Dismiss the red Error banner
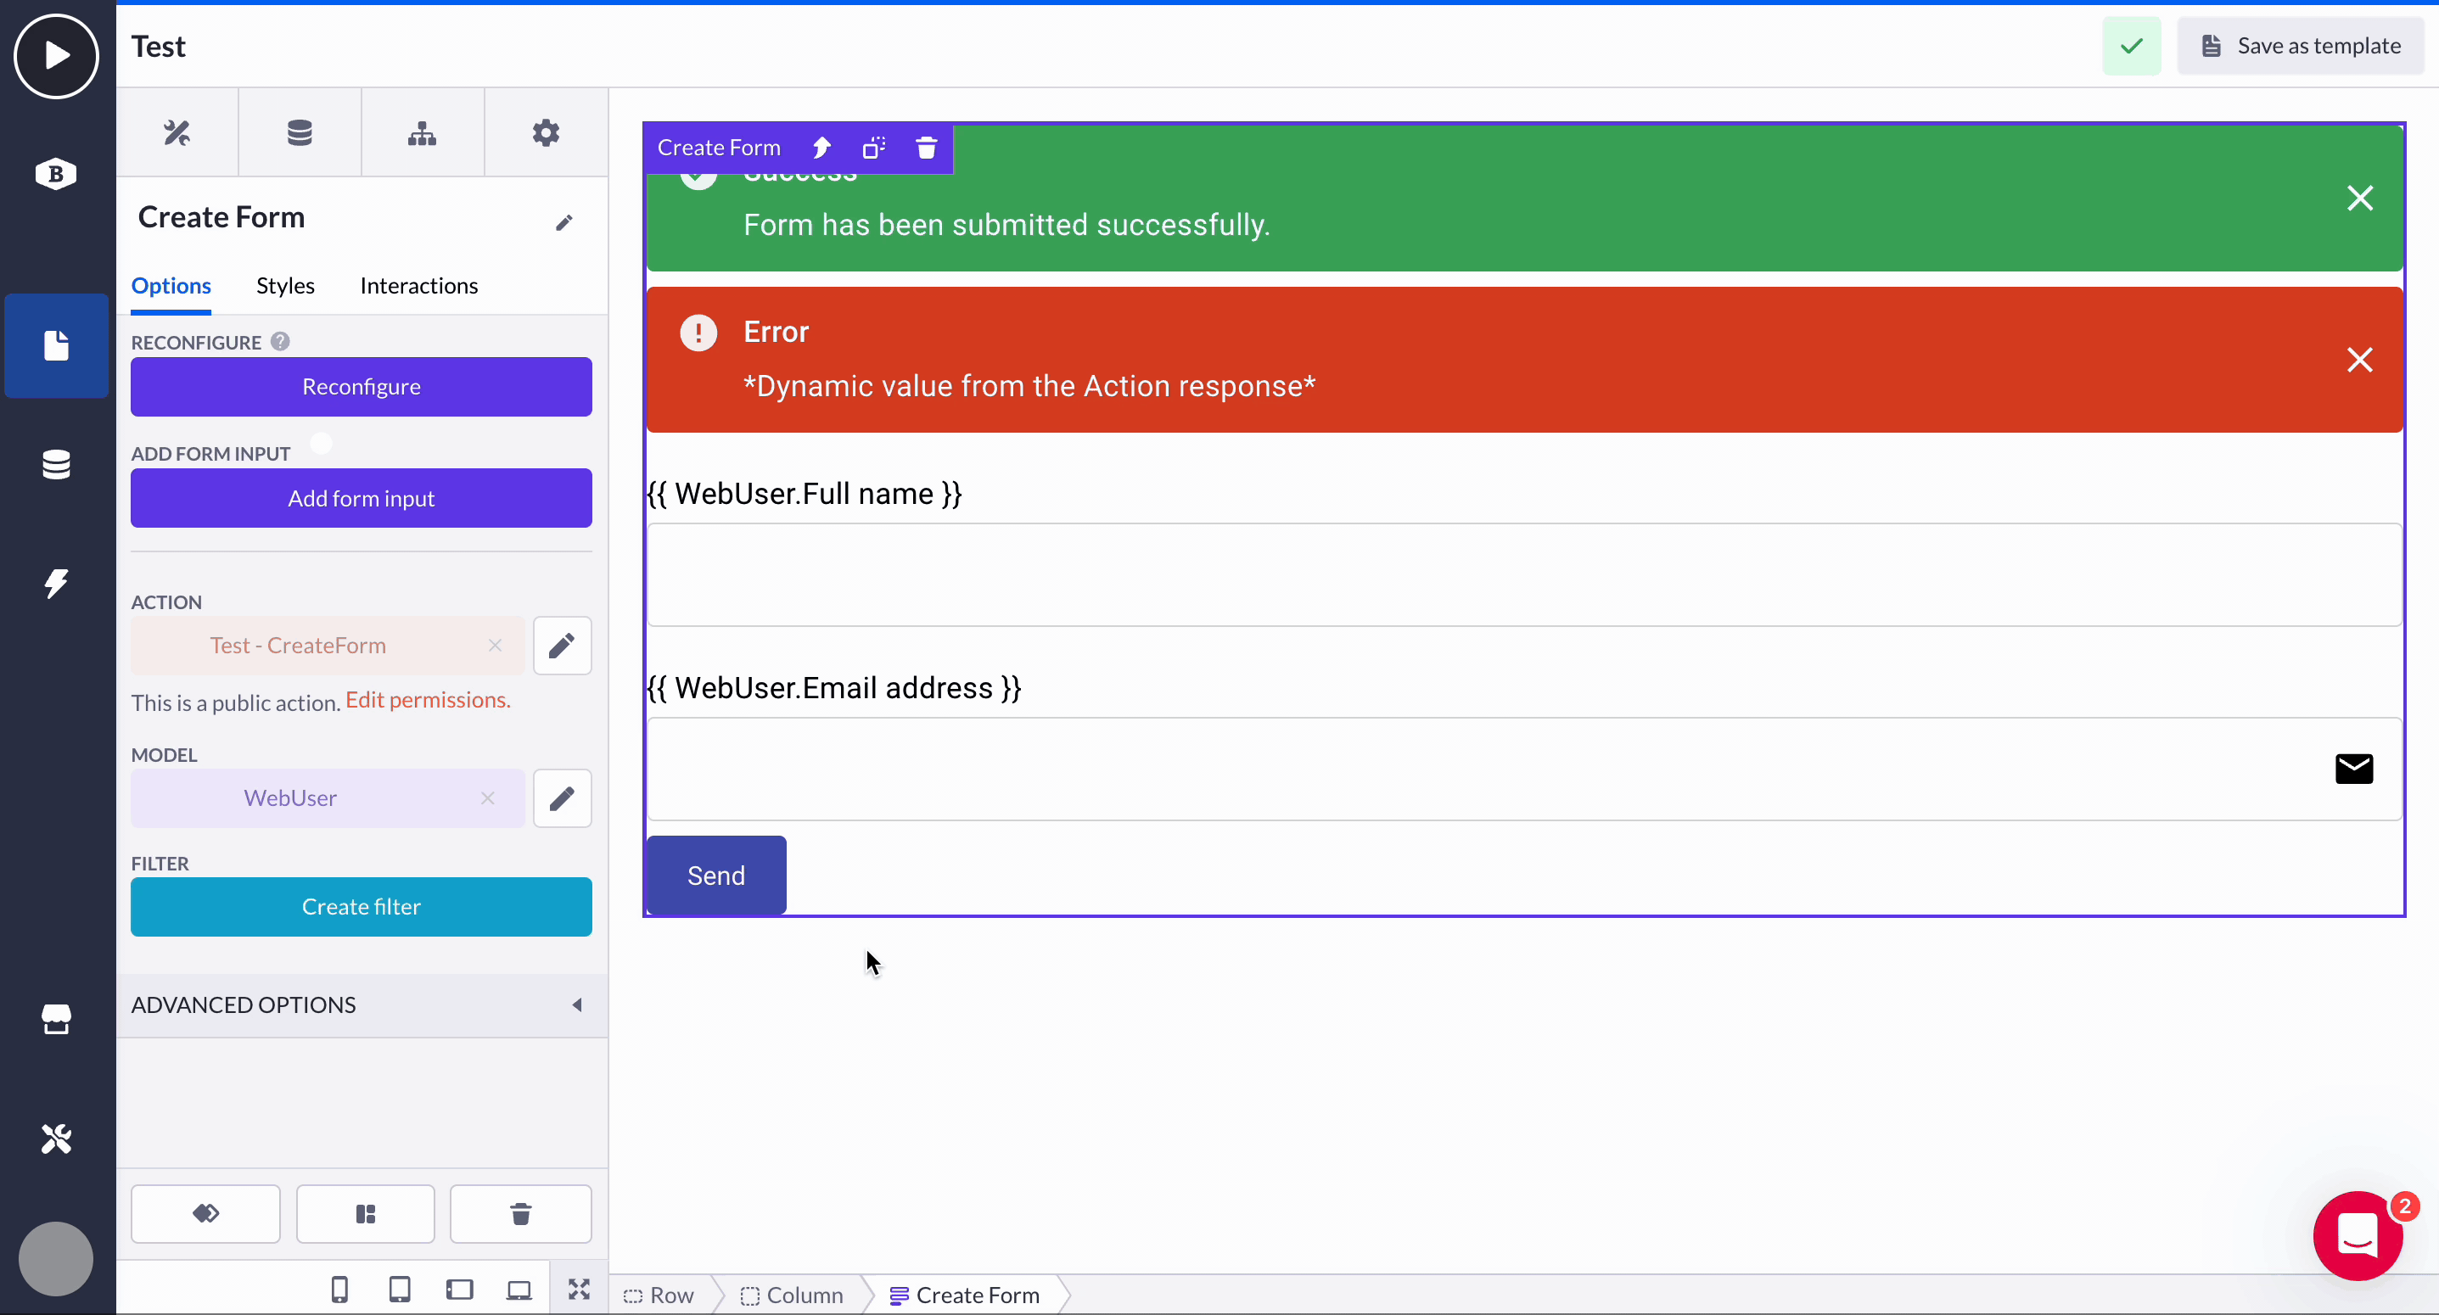Screen dimensions: 2439x1315 2360,359
